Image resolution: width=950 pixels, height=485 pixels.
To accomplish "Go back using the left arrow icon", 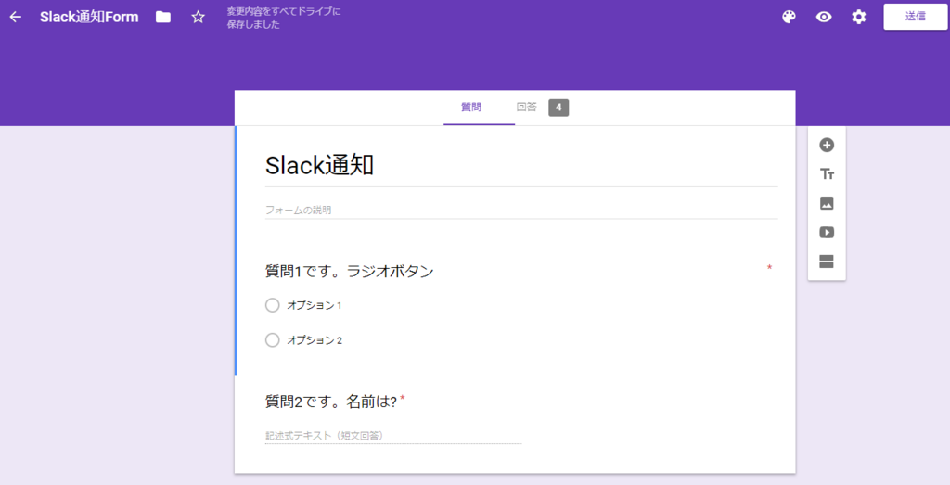I will [x=16, y=17].
